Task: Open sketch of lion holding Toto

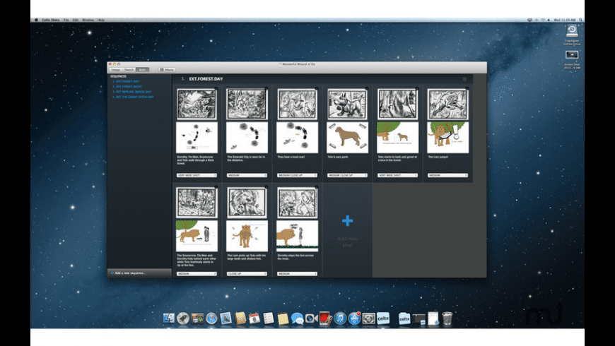Action: click(x=247, y=236)
